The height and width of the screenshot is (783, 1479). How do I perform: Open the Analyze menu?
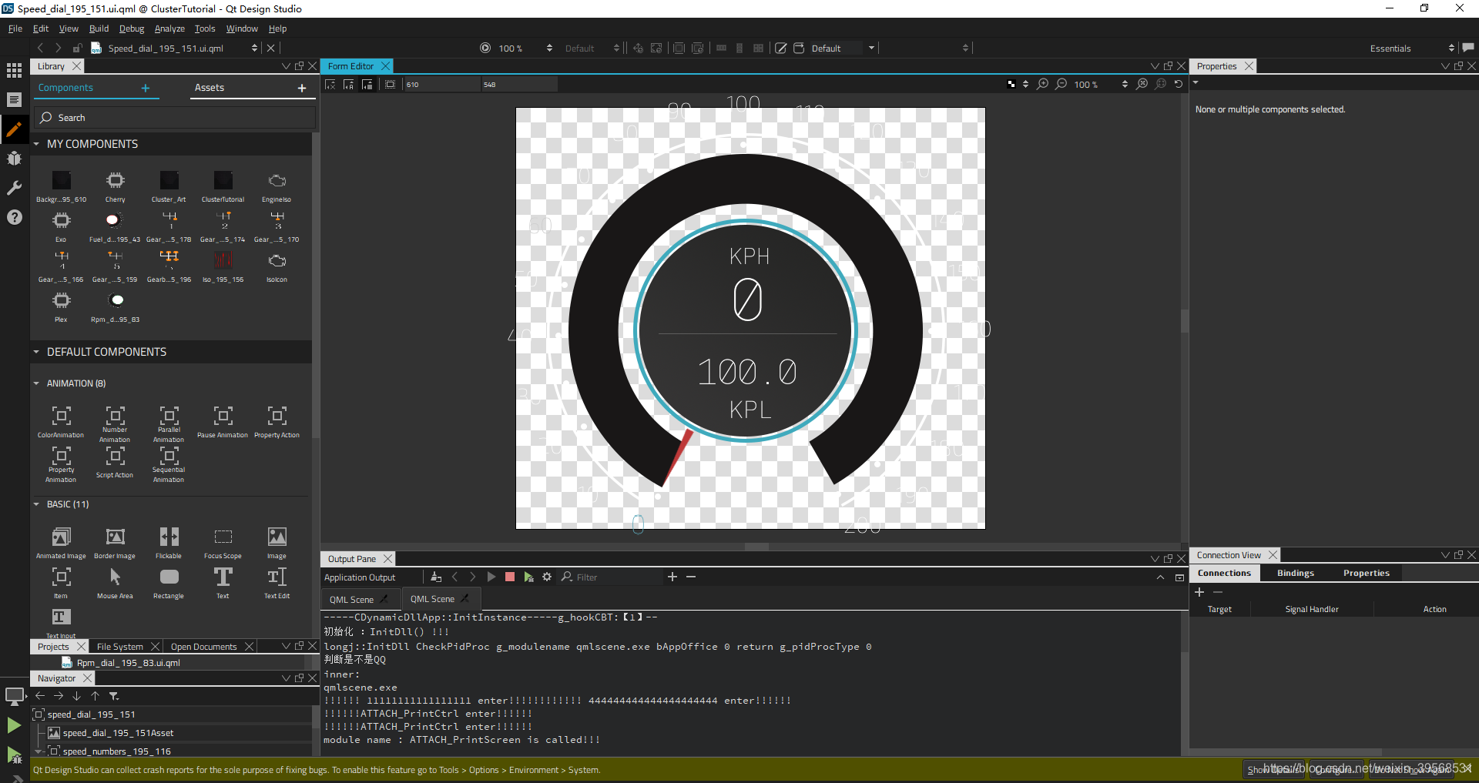coord(169,28)
